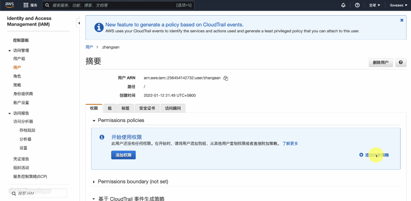Click the notifications bell icon

coord(343,5)
